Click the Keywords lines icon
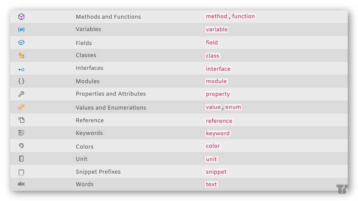 pos(21,133)
